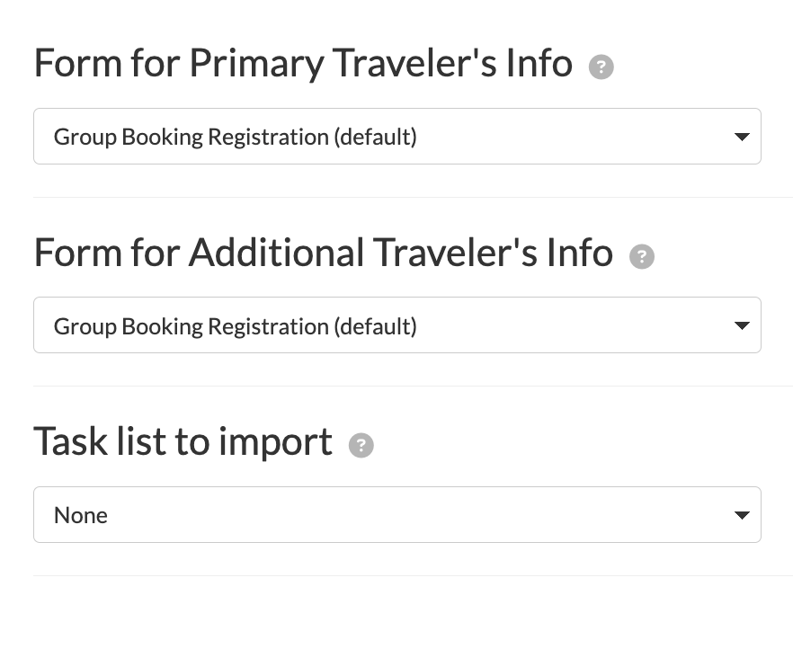Click the "Form for Primary Traveler's Info" heading
The image size is (793, 658).
[x=302, y=64]
